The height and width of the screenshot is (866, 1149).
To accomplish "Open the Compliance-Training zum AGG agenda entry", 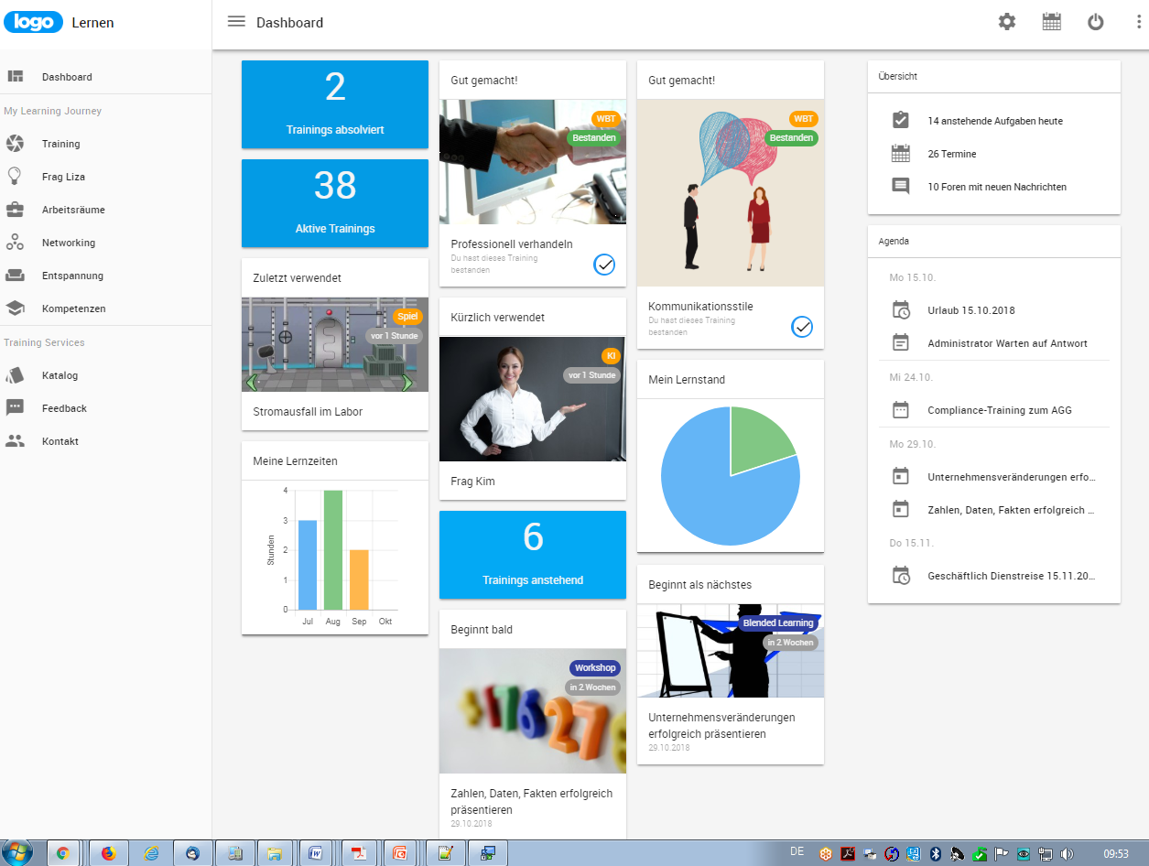I will coord(999,410).
